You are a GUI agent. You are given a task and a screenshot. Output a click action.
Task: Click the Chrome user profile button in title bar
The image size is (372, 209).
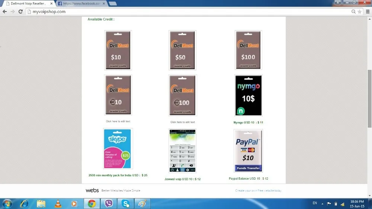[338, 2]
